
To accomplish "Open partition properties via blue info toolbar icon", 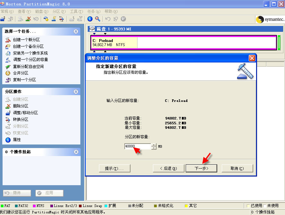I will [x=90, y=19].
